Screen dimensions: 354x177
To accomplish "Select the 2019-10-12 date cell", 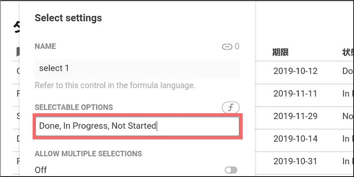I will [295, 71].
